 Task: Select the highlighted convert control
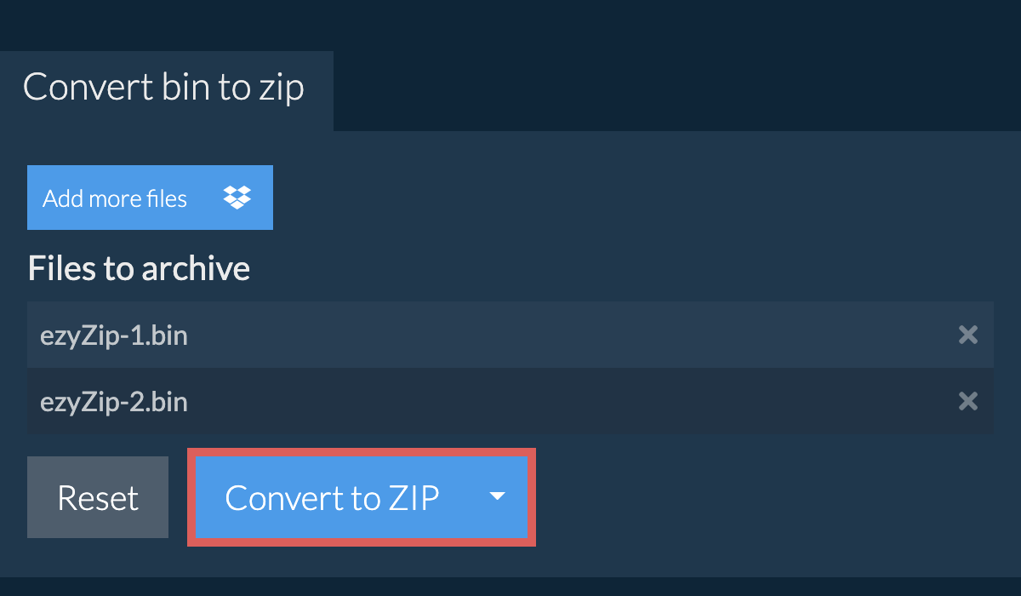[x=361, y=498]
